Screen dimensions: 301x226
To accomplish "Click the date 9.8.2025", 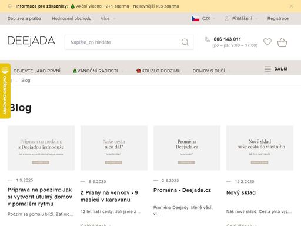I will pyautogui.click(x=97, y=181).
